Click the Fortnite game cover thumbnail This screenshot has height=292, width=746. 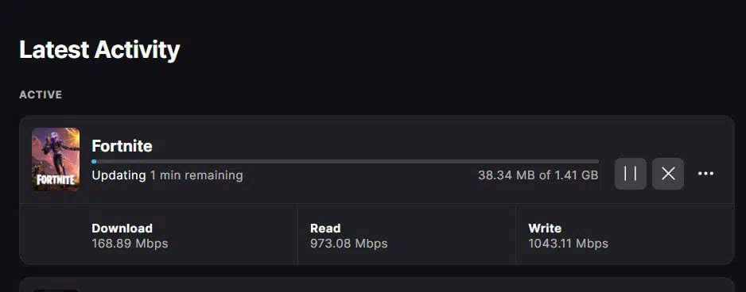pos(56,159)
